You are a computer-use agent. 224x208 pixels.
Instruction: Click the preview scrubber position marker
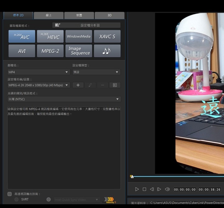[x=132, y=177]
